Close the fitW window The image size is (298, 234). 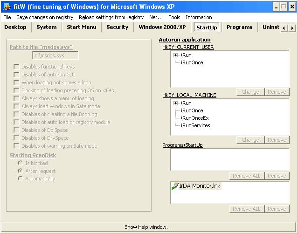[292, 7]
